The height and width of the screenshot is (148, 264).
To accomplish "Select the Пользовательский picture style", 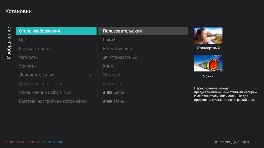I will click(x=122, y=31).
